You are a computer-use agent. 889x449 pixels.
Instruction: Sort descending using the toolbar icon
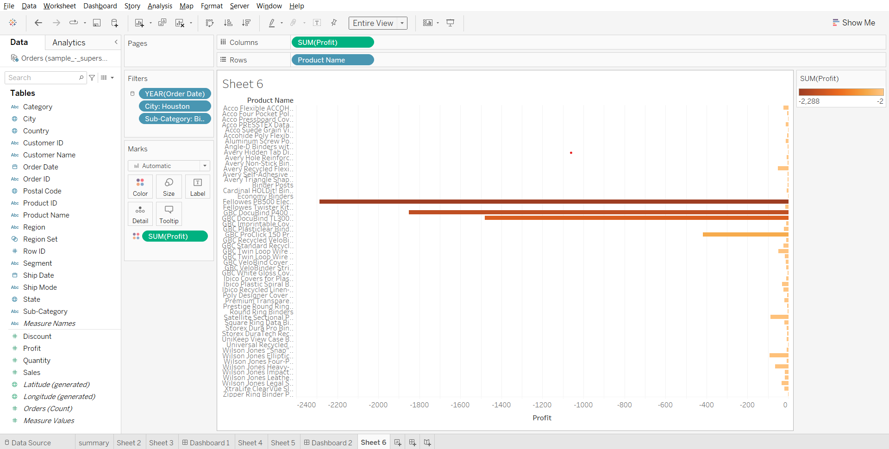[246, 23]
